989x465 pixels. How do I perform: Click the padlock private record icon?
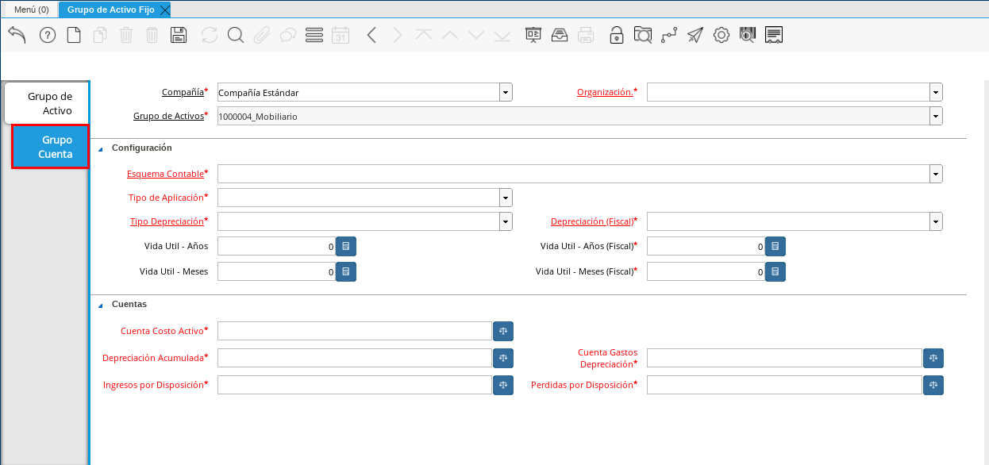[617, 35]
